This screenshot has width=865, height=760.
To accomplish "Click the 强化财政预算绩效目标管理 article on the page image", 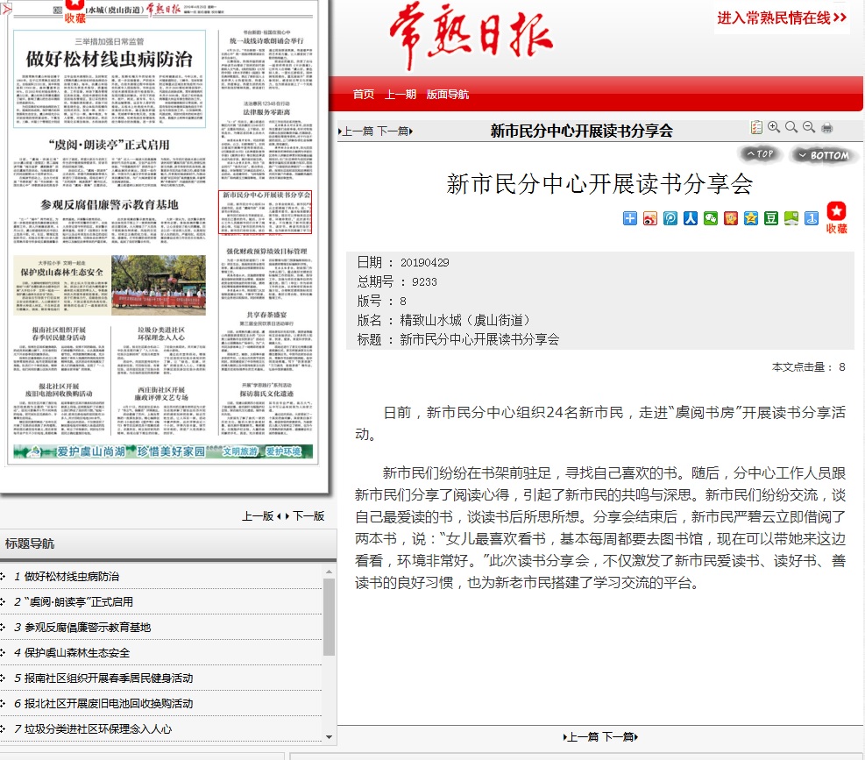I will pos(266,273).
